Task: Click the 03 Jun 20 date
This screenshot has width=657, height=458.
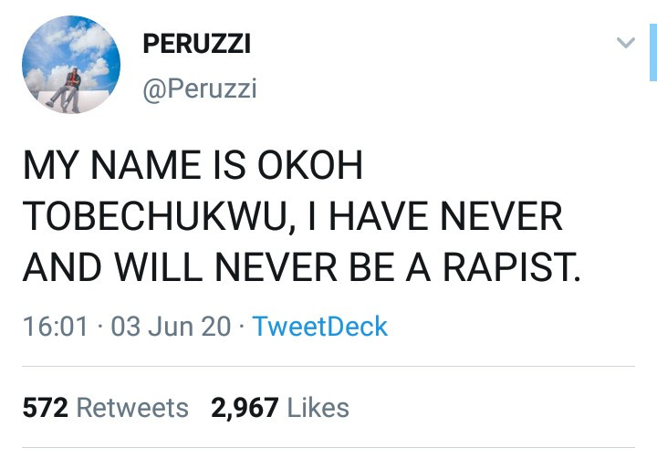Action: 171,327
